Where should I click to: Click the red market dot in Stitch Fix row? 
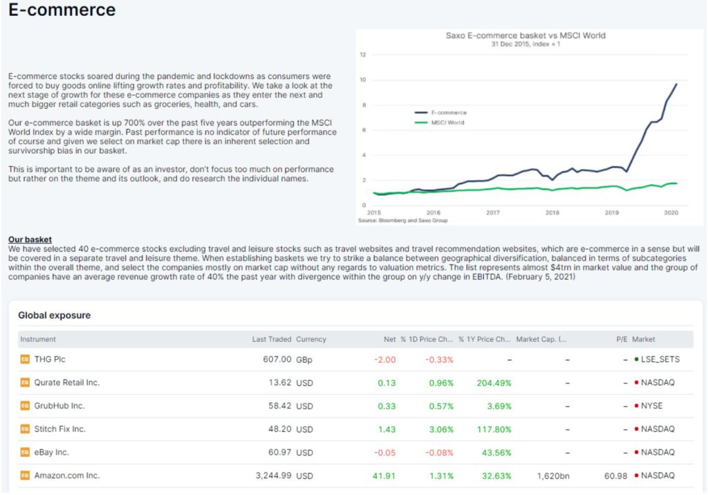point(636,429)
